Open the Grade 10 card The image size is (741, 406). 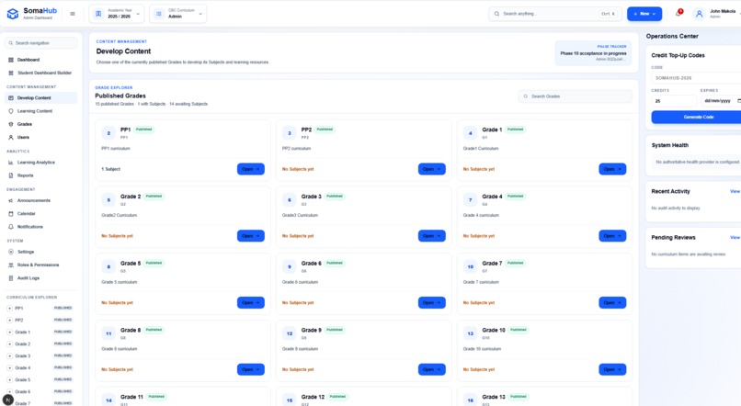point(612,369)
